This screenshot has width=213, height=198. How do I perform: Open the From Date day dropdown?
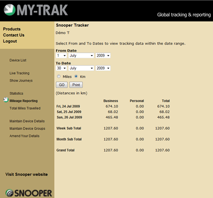61,56
